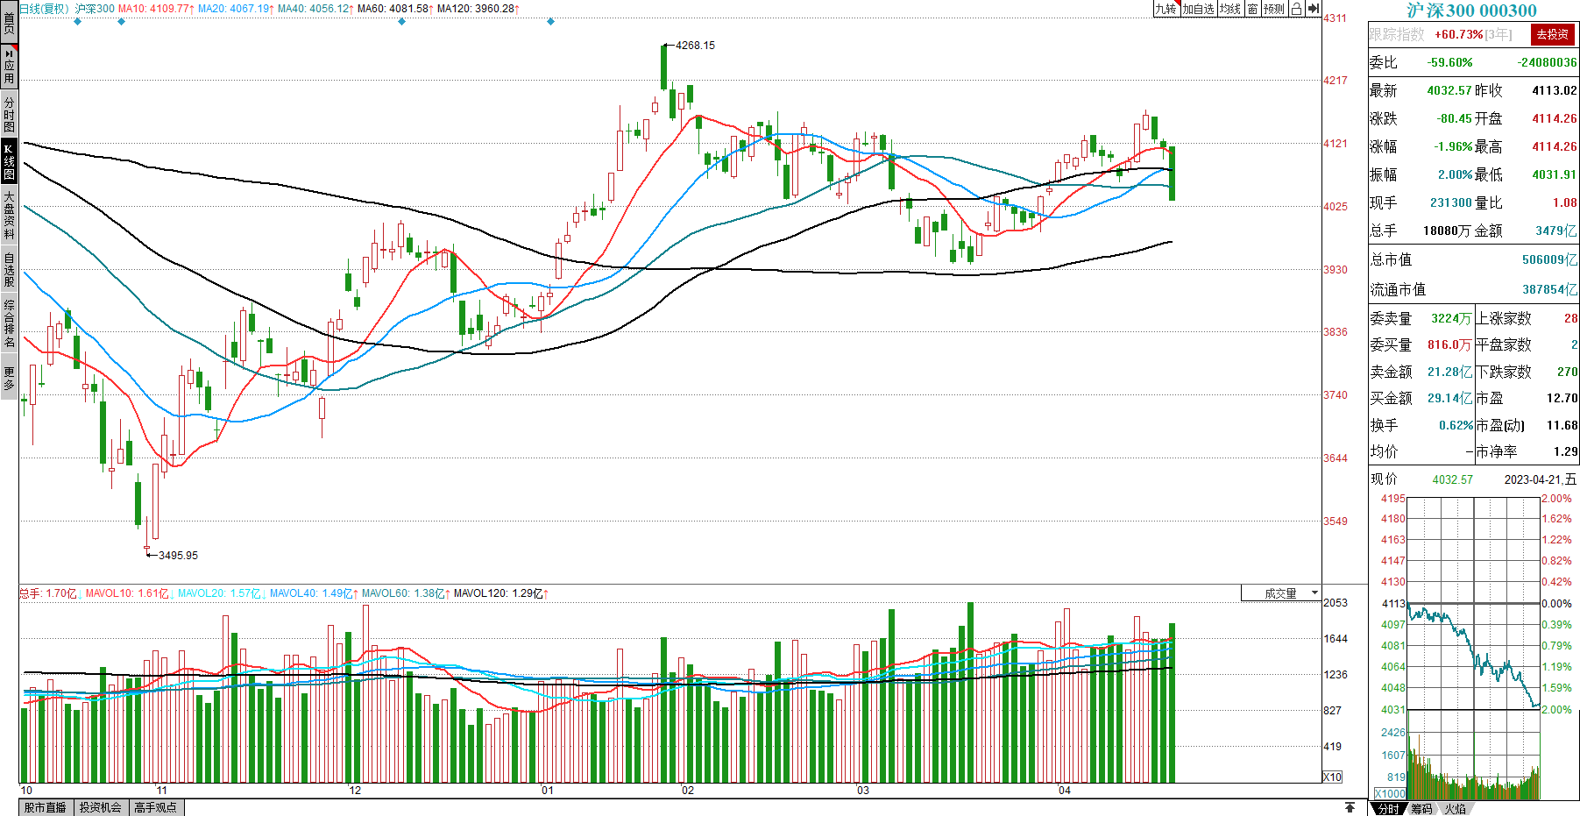The image size is (1580, 816).
Task: Toggle 均线 moving average lines
Action: (1230, 9)
